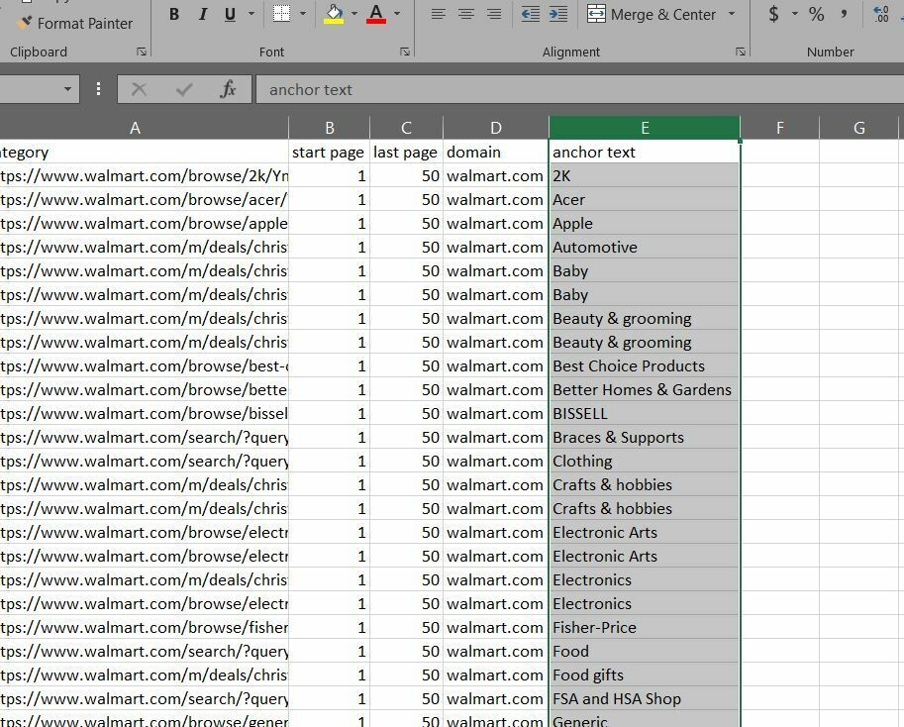This screenshot has width=904, height=727.
Task: Apply comma style
Action: (x=844, y=14)
